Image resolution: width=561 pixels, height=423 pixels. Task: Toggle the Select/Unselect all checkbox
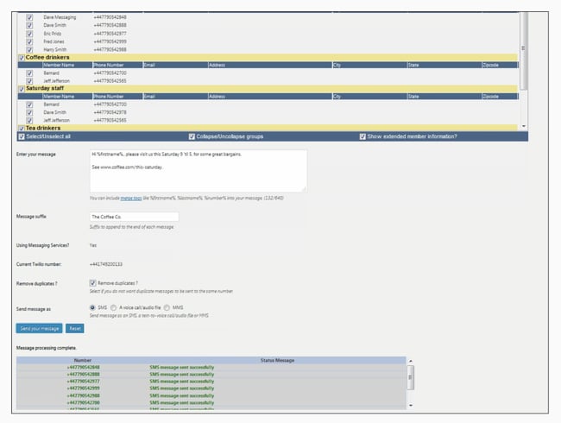pos(22,136)
